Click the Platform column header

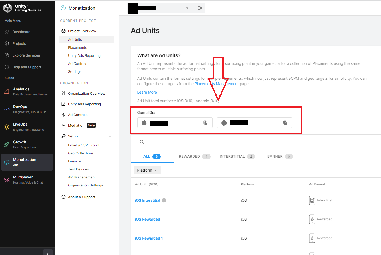pos(247,184)
